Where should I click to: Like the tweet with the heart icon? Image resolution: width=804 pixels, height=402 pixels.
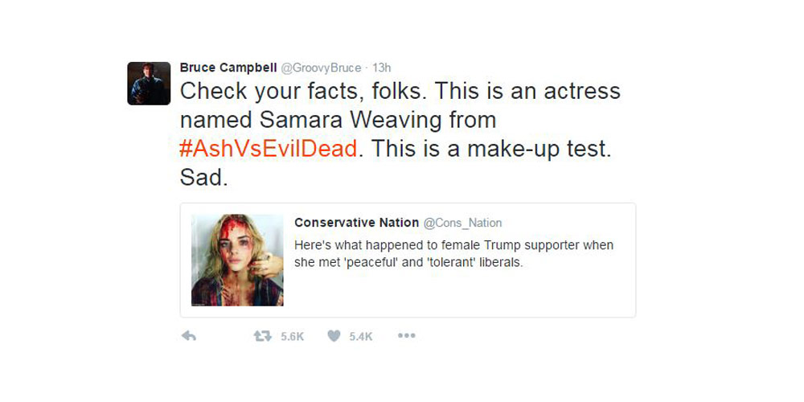click(334, 336)
